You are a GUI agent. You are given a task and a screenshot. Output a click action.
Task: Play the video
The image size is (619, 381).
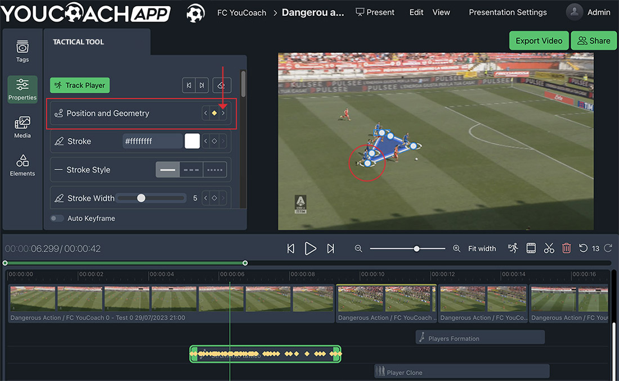[311, 248]
